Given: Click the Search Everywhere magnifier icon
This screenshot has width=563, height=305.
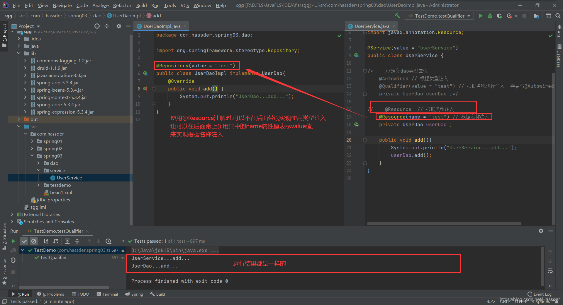Looking at the screenshot, I should coord(558,16).
